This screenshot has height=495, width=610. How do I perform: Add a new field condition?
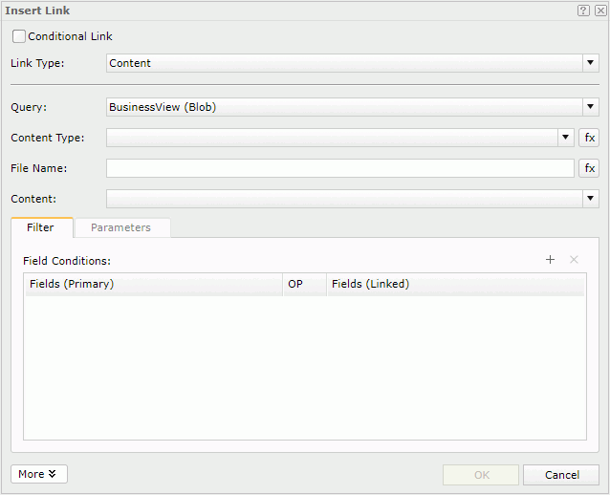pyautogui.click(x=550, y=260)
